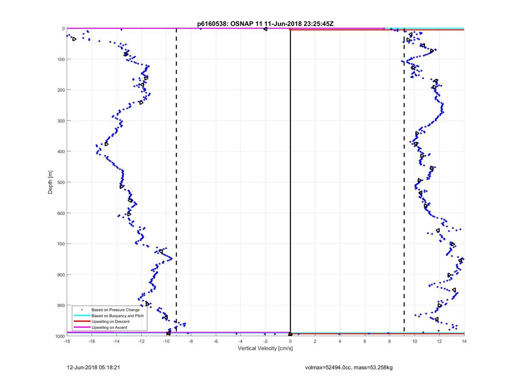Screen dimensions: 513x378
Task: Click the depth axis tick label "600"
Action: point(60,213)
